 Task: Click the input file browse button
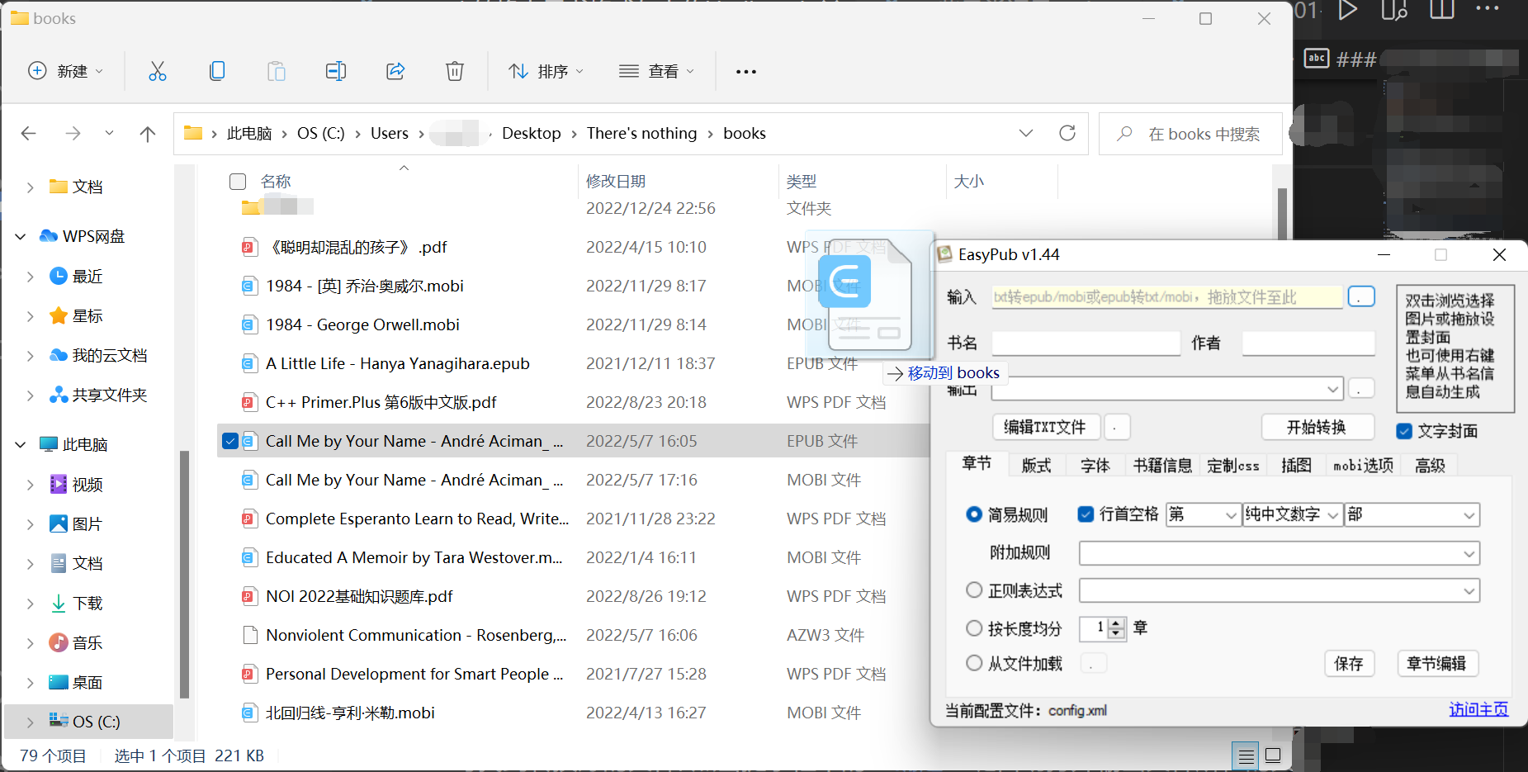(1361, 296)
